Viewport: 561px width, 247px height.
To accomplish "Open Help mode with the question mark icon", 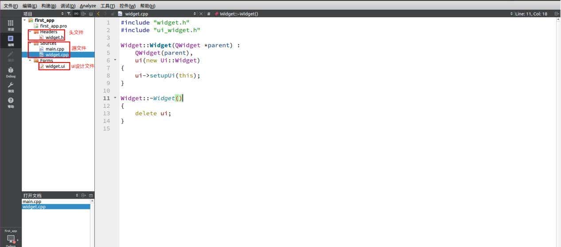I will point(11,102).
